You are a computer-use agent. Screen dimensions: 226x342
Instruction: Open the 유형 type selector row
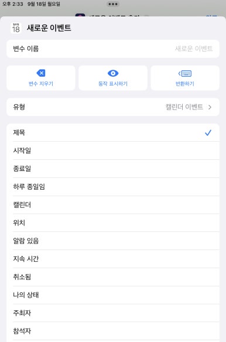coord(113,107)
